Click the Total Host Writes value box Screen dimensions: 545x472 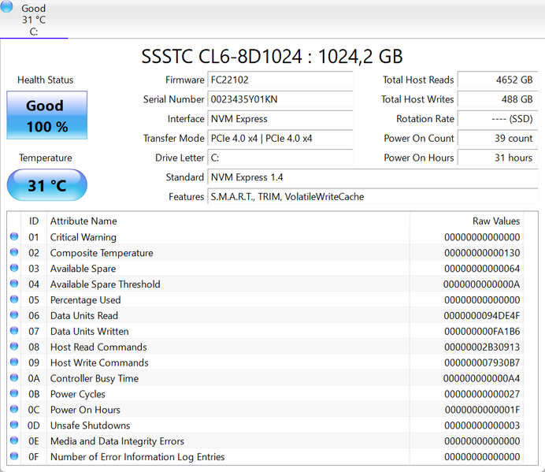(497, 100)
